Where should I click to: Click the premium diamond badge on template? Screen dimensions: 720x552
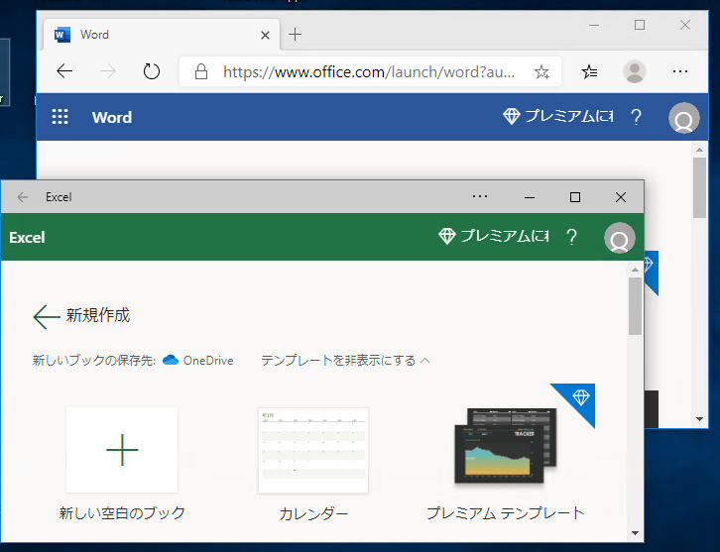pyautogui.click(x=580, y=397)
